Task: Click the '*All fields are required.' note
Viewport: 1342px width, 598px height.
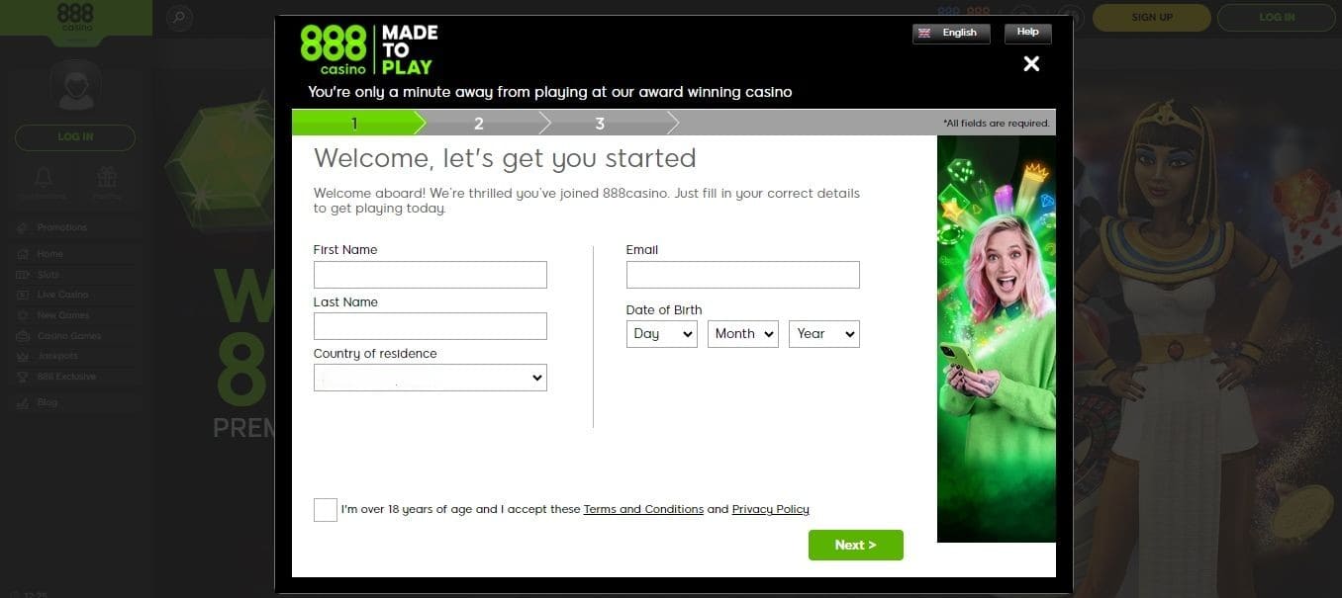Action: 996,124
